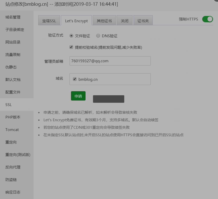
Task: Select the DNS验证 verification method
Action: [98, 36]
